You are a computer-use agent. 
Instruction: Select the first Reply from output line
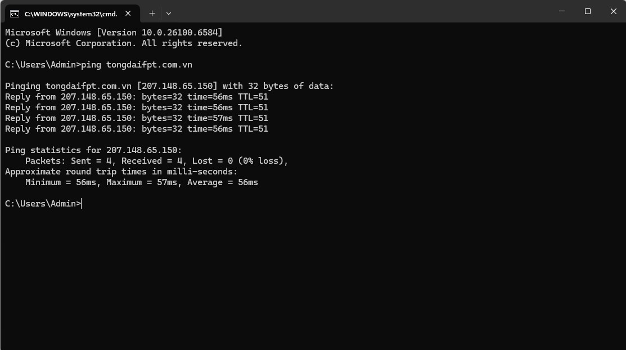point(135,96)
